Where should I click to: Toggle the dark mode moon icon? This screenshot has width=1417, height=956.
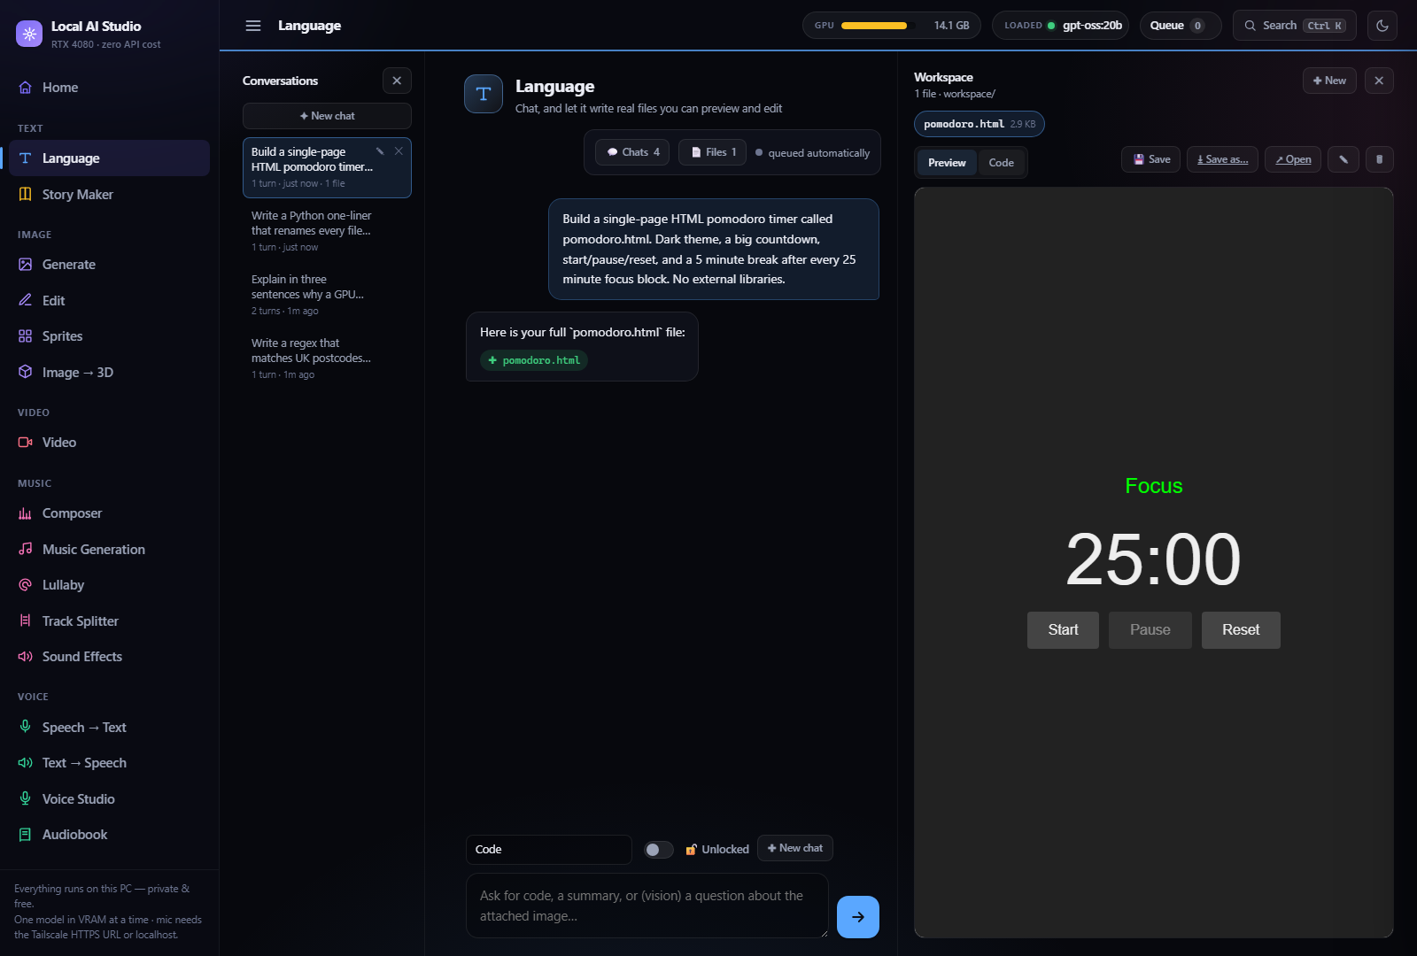pos(1382,26)
